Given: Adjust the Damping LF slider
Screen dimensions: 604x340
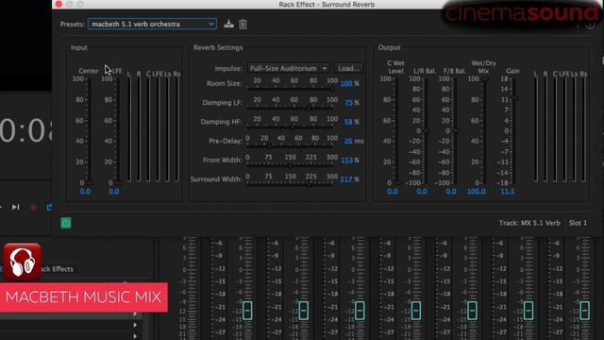Looking at the screenshot, I should [x=290, y=108].
